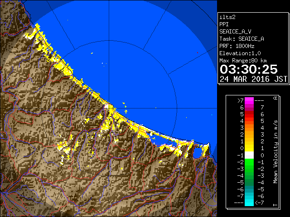Click the "PRF: 1800Hz" value
This screenshot has height=217, width=290.
point(237,46)
